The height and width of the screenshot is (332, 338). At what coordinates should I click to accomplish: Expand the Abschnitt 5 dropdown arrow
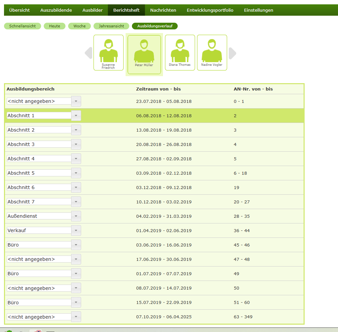(x=76, y=173)
